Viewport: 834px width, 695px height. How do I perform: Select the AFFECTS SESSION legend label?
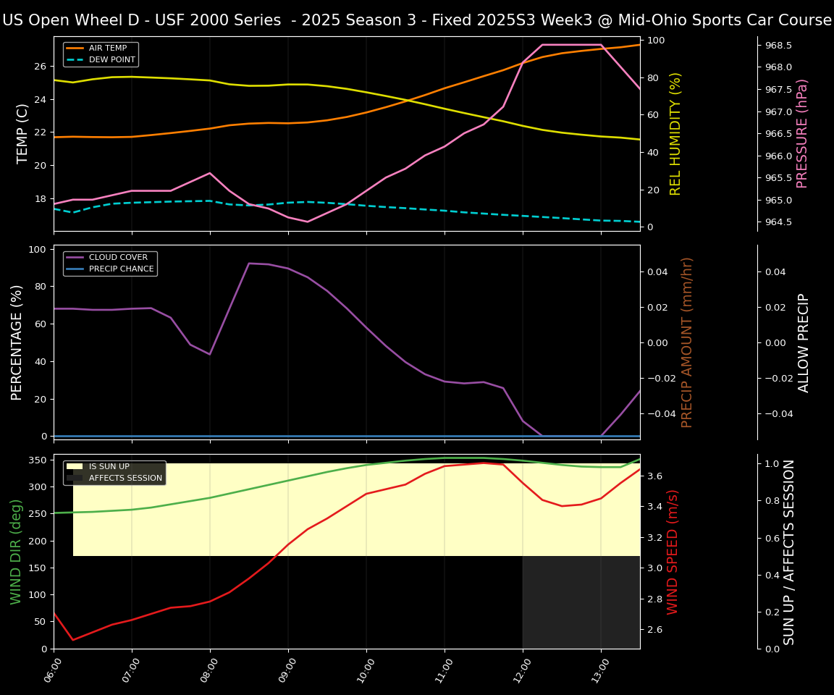(x=125, y=478)
